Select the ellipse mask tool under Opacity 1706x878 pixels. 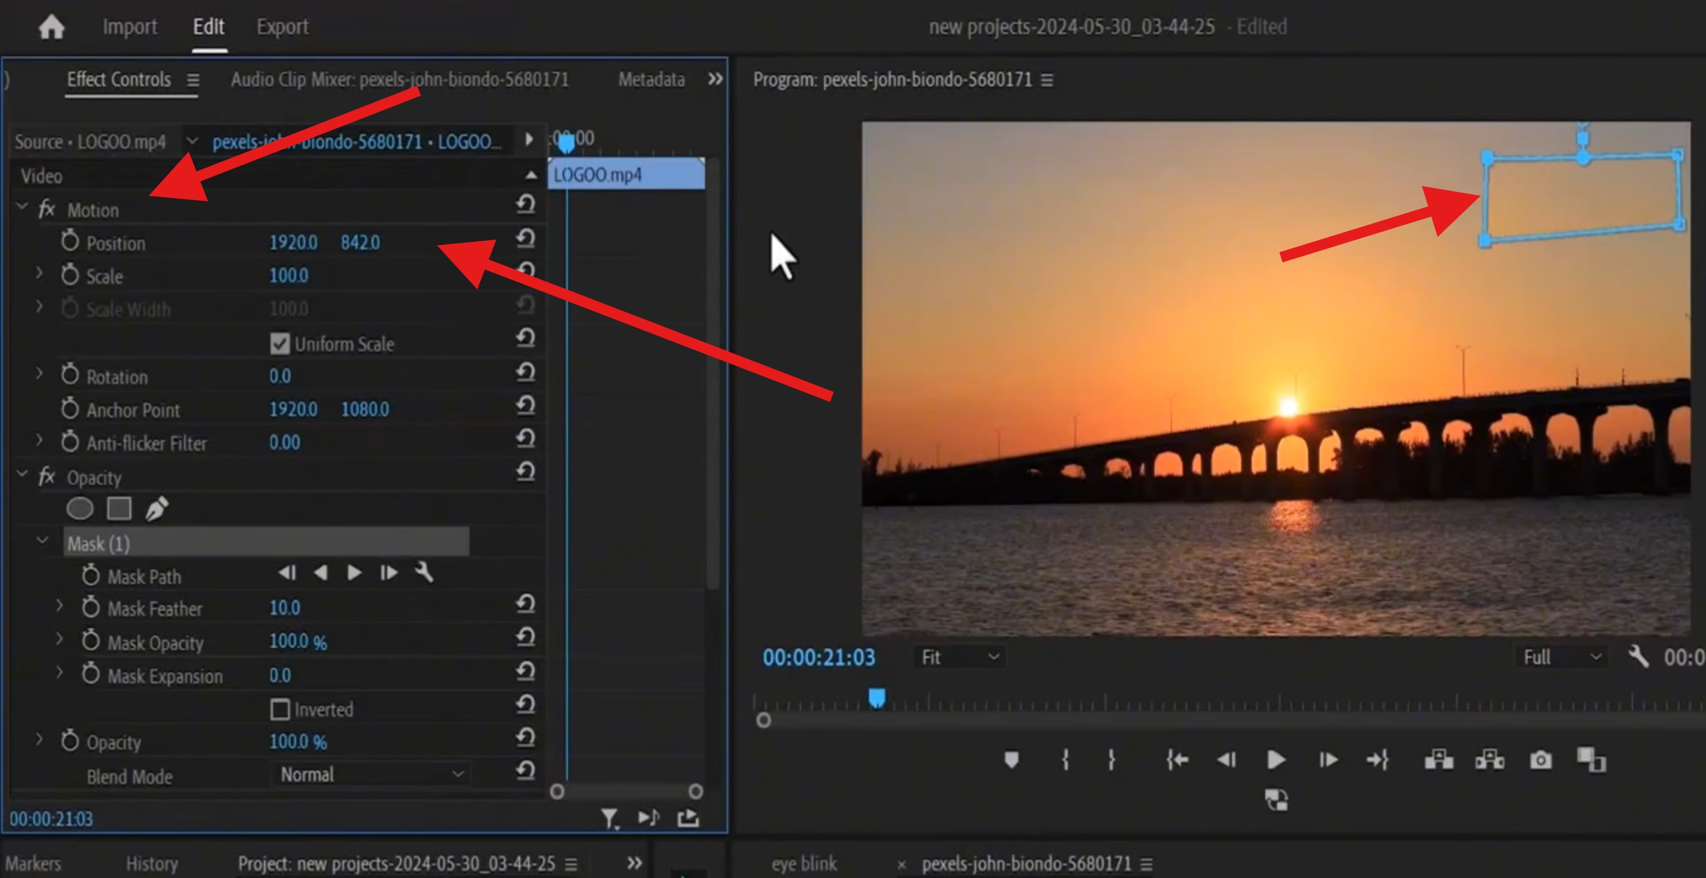click(x=80, y=508)
